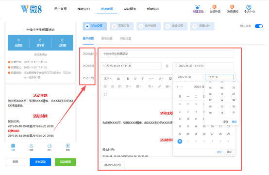Select the 基本设置 sub-tab
This screenshot has width=269, height=175.
(88, 38)
